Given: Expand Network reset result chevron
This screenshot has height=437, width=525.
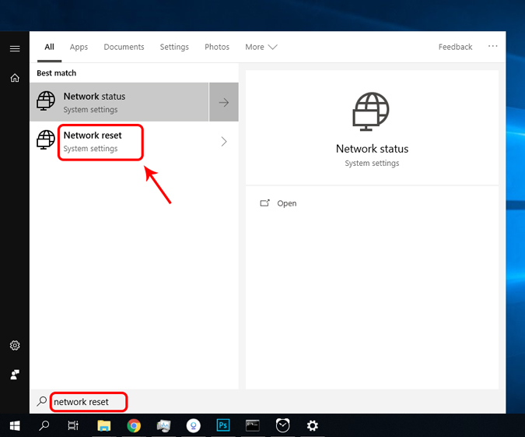Looking at the screenshot, I should pos(224,142).
